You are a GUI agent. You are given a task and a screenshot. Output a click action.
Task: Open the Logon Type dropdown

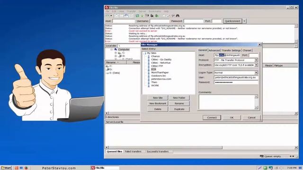coord(256,73)
